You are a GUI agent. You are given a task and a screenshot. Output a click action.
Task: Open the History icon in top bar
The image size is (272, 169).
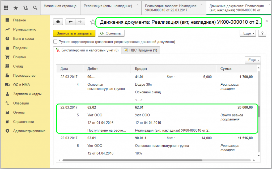pyautogui.click(x=25, y=8)
